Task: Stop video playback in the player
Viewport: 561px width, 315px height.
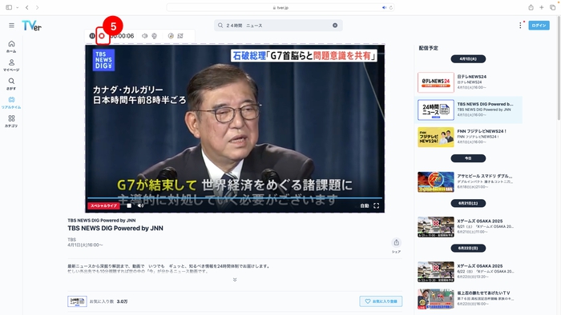Action: point(129,205)
